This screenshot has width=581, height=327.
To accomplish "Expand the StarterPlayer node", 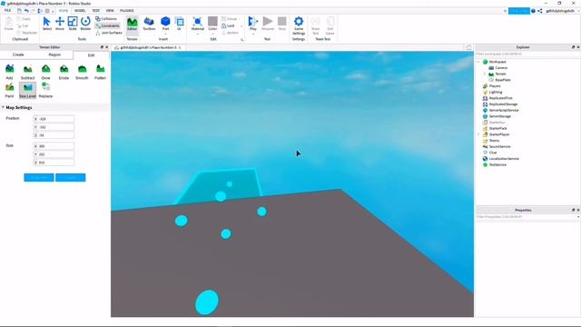I will 478,134.
